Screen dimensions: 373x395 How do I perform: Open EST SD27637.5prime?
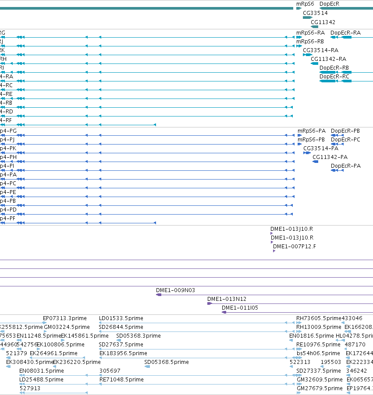(121, 345)
